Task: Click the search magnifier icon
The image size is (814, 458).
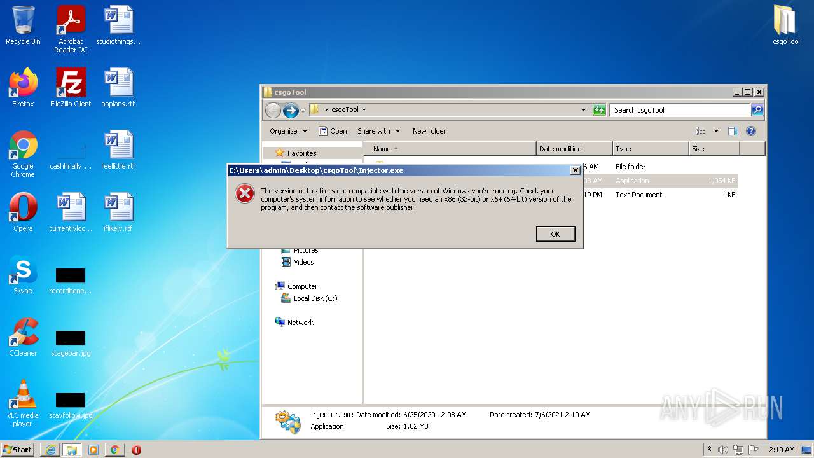Action: tap(757, 110)
